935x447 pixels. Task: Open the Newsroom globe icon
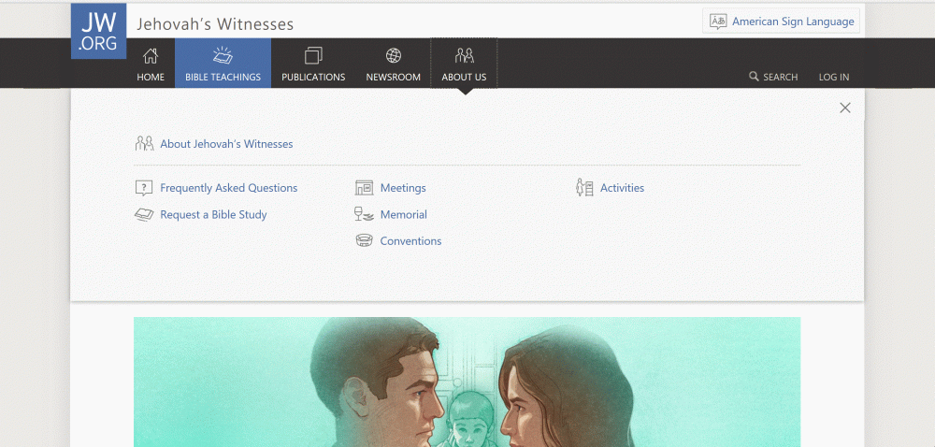393,56
